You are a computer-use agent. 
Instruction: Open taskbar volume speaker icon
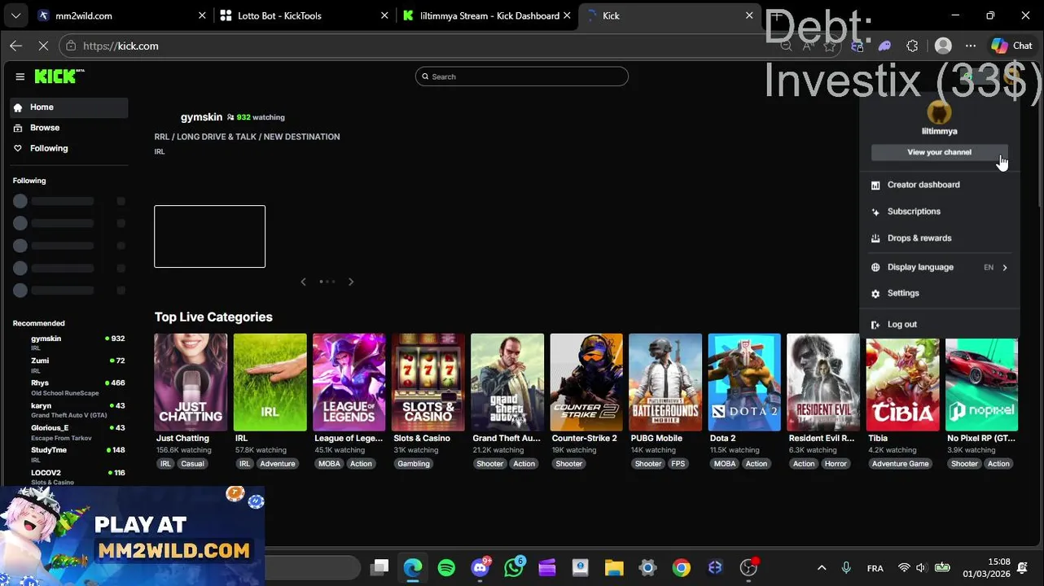click(x=921, y=568)
